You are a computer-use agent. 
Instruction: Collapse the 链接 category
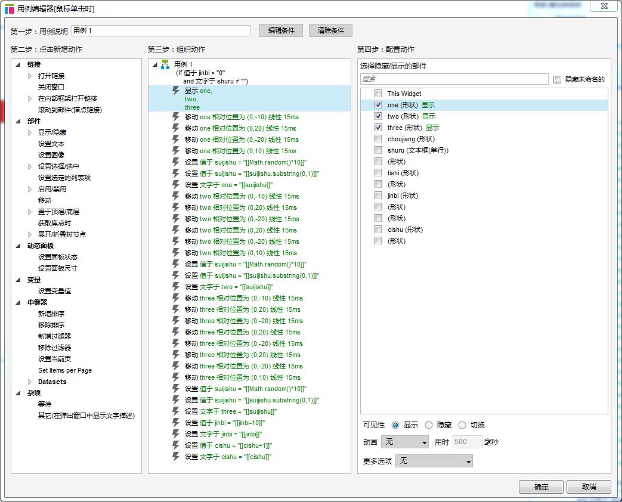pos(18,64)
